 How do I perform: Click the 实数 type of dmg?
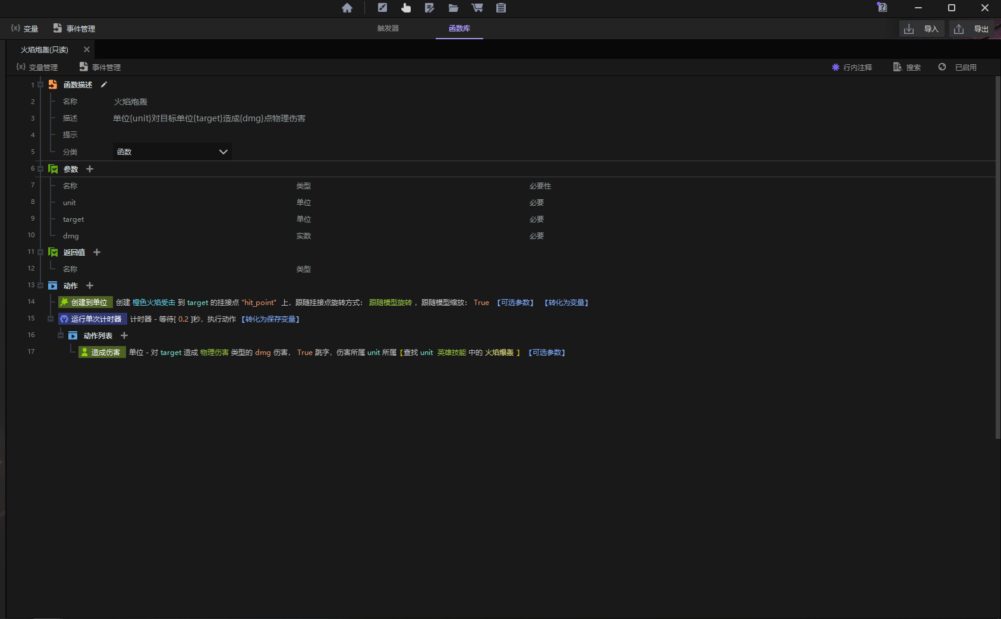[x=304, y=236]
